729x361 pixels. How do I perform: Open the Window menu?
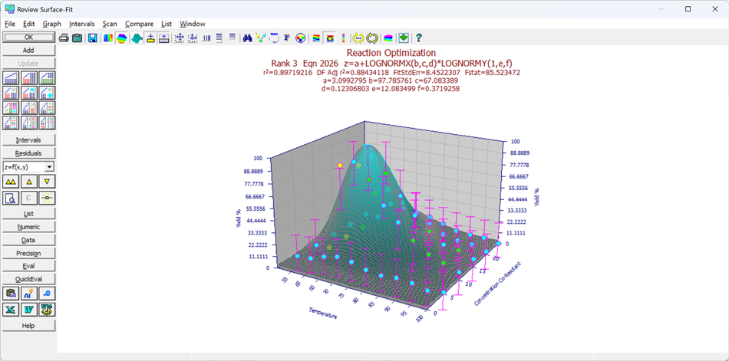[193, 24]
